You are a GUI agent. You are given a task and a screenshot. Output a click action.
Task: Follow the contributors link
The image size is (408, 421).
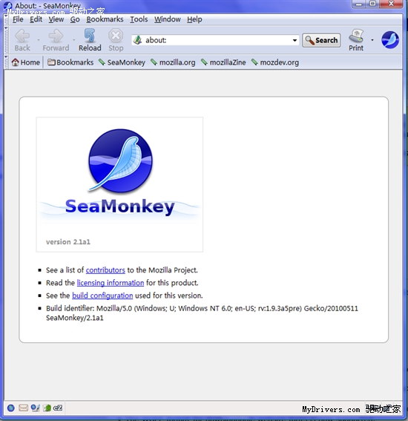(x=105, y=270)
